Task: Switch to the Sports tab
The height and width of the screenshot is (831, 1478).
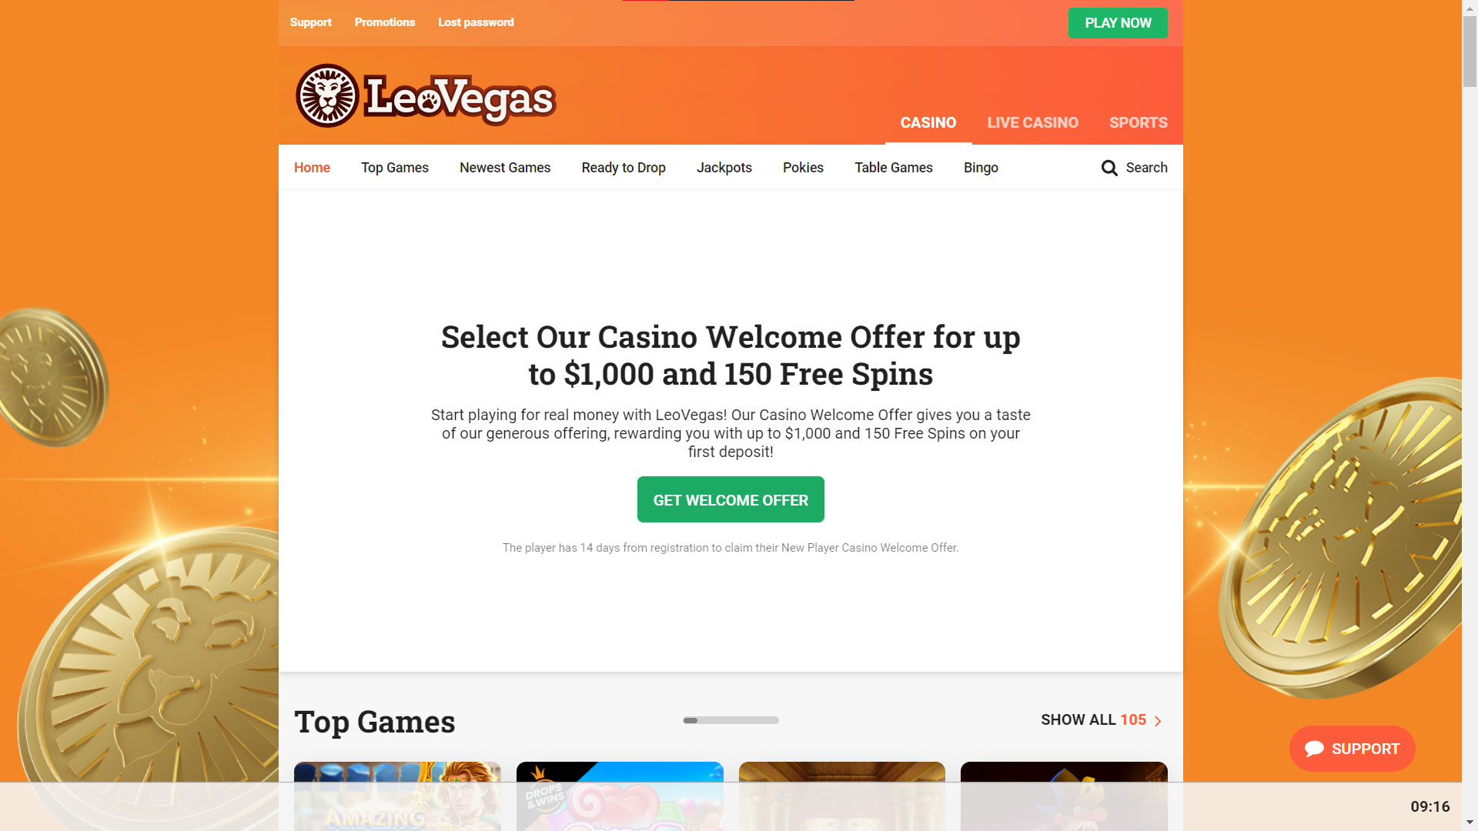Action: tap(1138, 122)
